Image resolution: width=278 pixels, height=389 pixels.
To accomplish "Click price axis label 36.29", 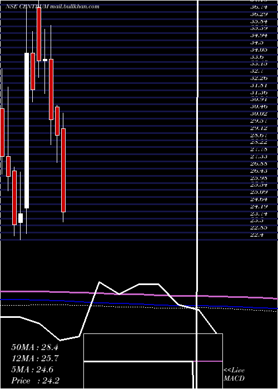I will (x=259, y=14).
